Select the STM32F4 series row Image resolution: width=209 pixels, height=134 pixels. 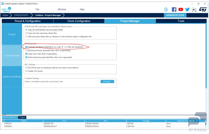click(x=103, y=126)
